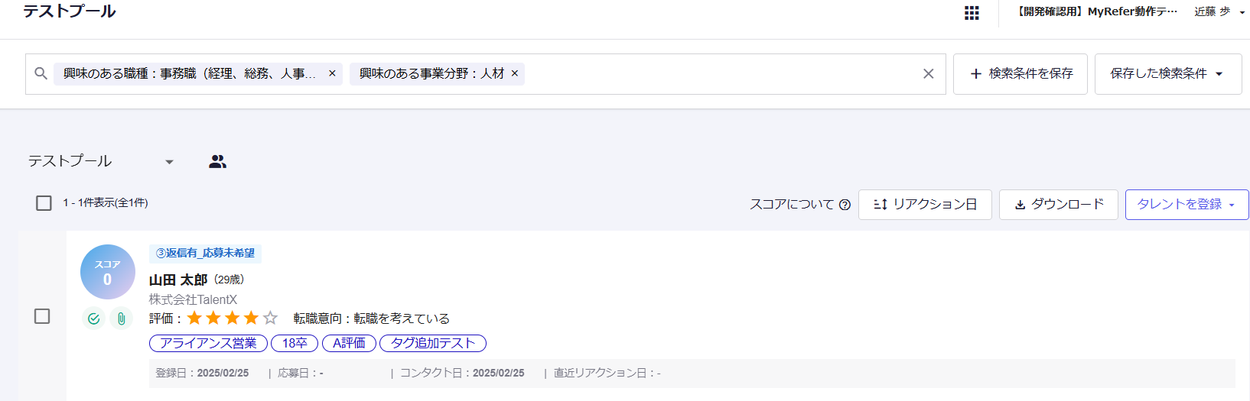Clear all search conditions in search bar
The image size is (1250, 401).
click(928, 74)
